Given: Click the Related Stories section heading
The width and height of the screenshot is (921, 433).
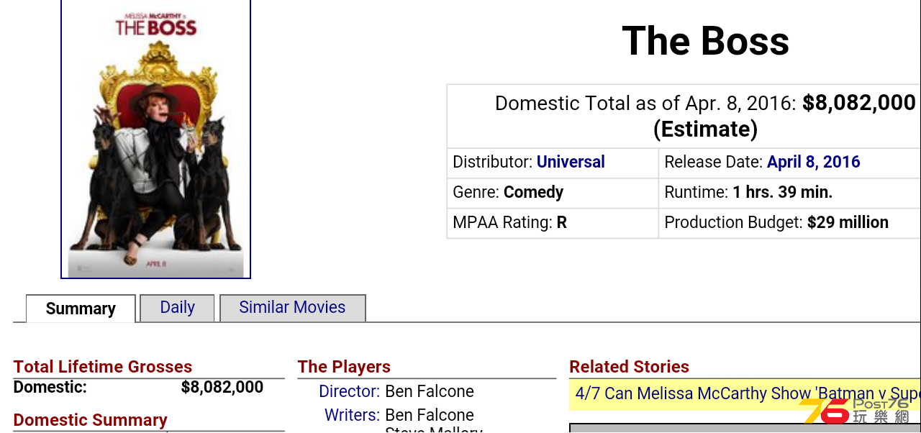Looking at the screenshot, I should click(x=629, y=367).
